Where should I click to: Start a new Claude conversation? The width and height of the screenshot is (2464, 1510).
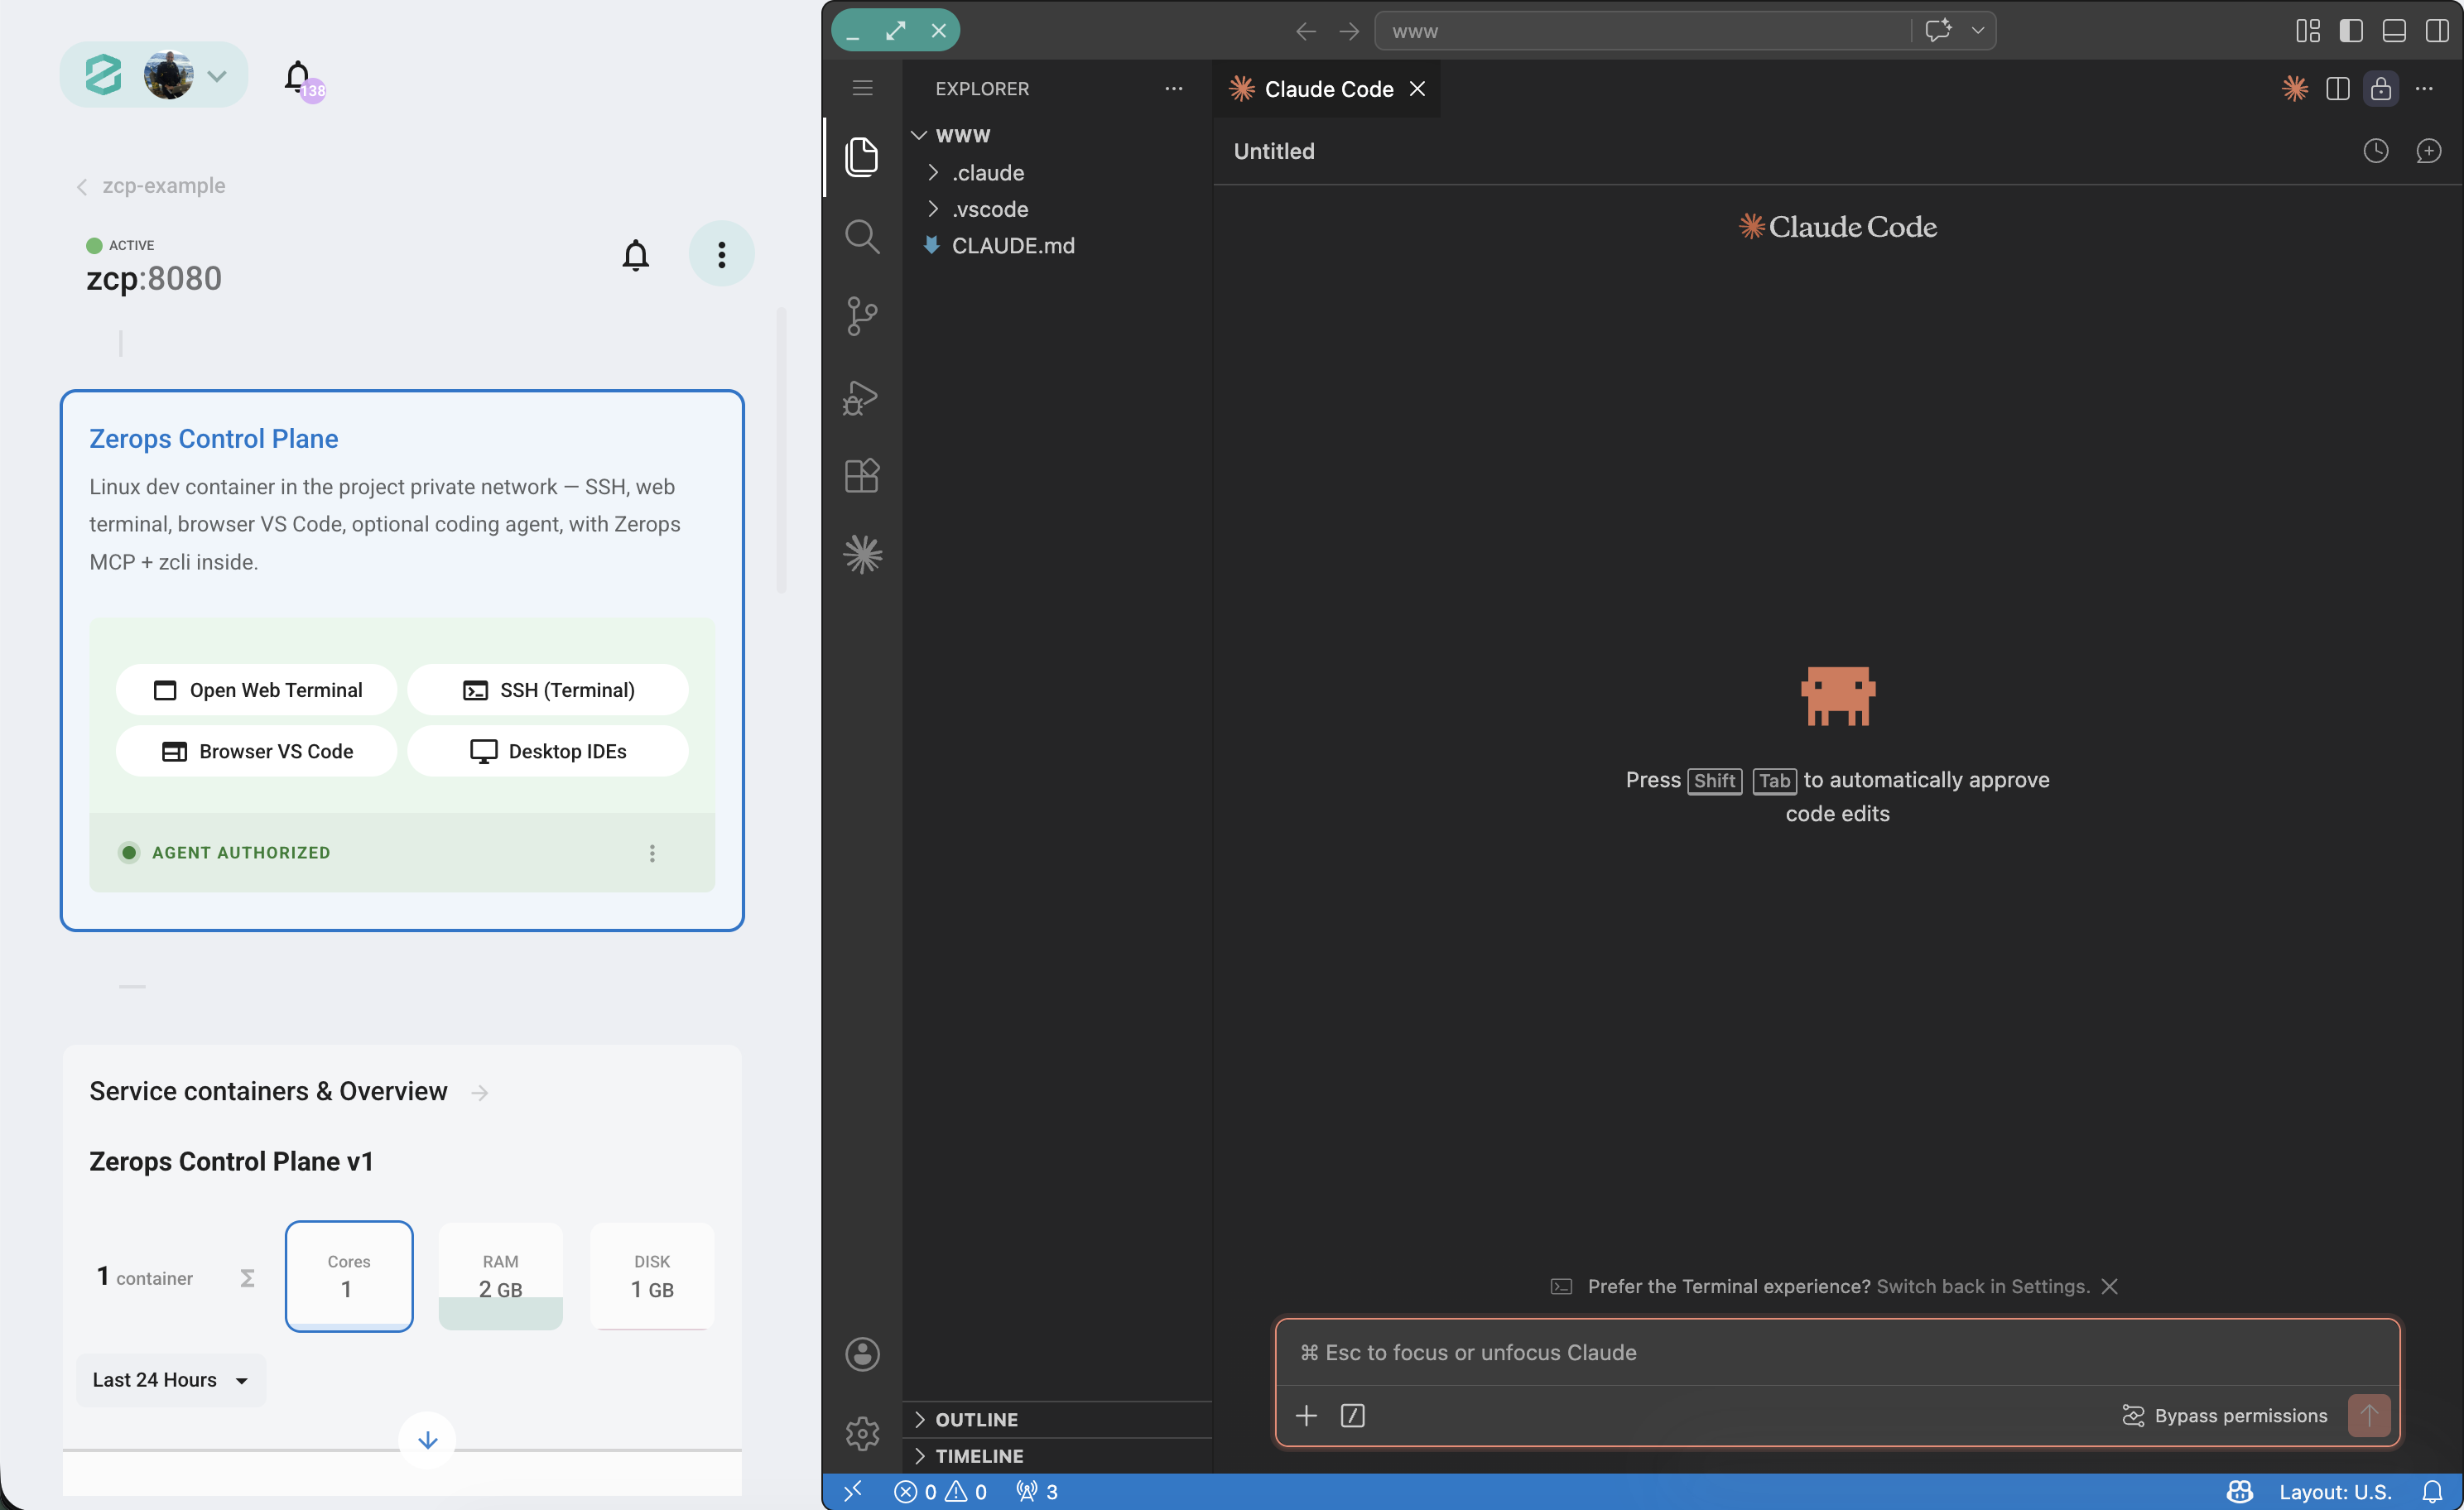2428,151
